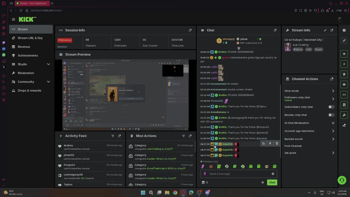Click the shop icon below message box
Viewport: 350px width, 197px height.
click(x=203, y=182)
